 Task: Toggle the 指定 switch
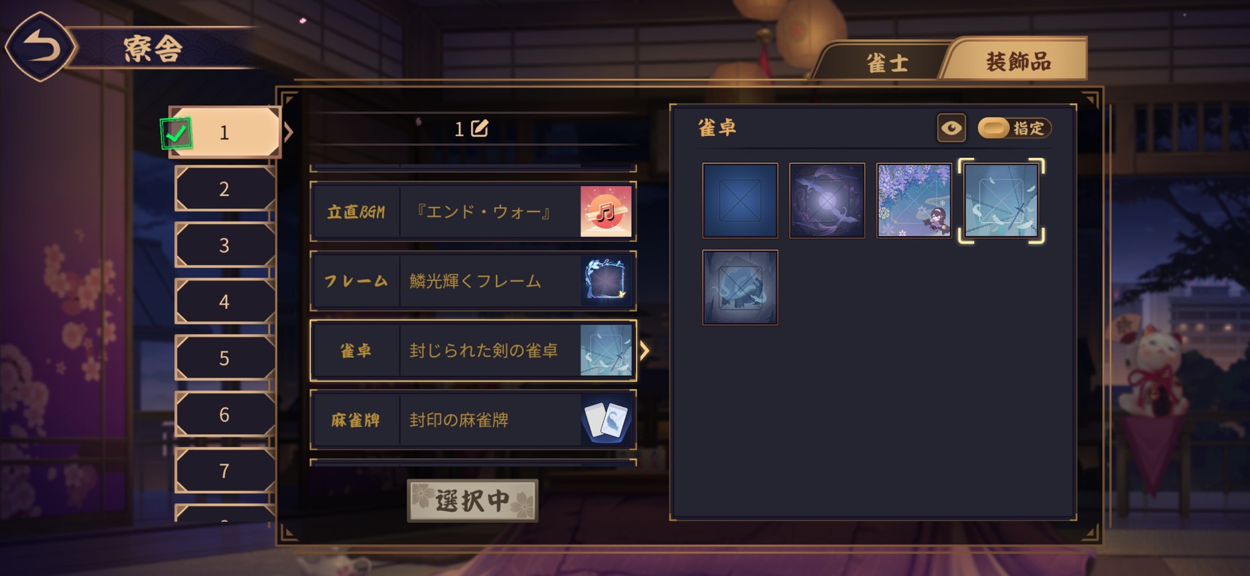(x=1014, y=128)
